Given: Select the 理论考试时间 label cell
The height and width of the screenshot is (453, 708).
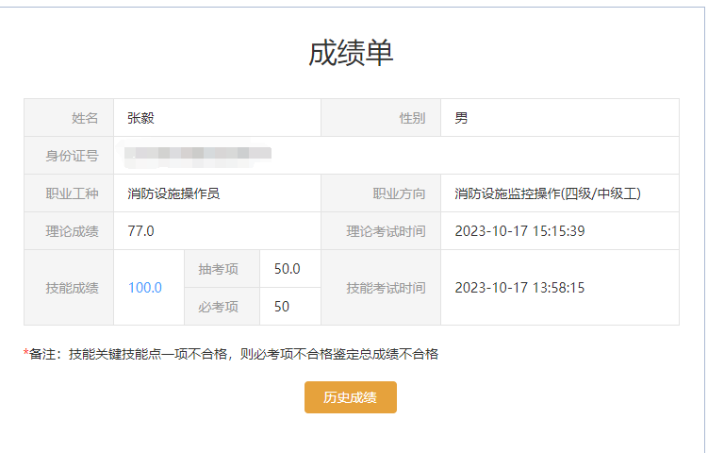Looking at the screenshot, I should pos(381,231).
